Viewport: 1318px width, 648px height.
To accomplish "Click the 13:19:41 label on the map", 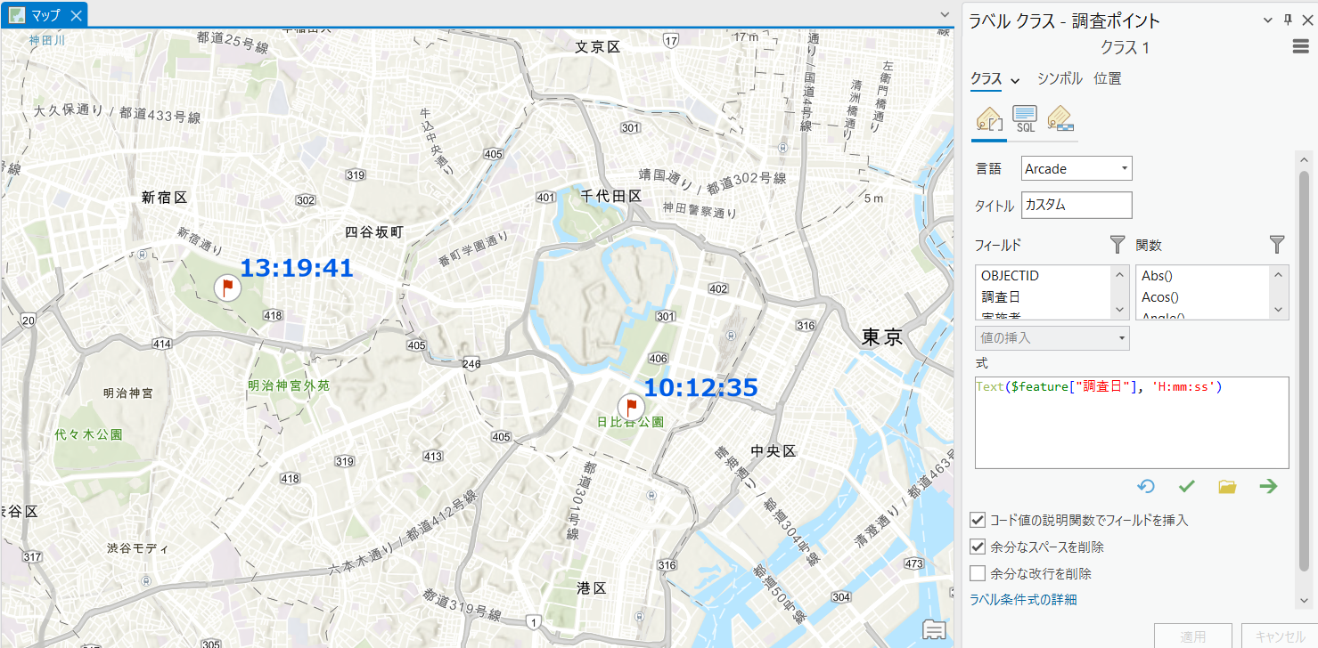I will [x=297, y=267].
